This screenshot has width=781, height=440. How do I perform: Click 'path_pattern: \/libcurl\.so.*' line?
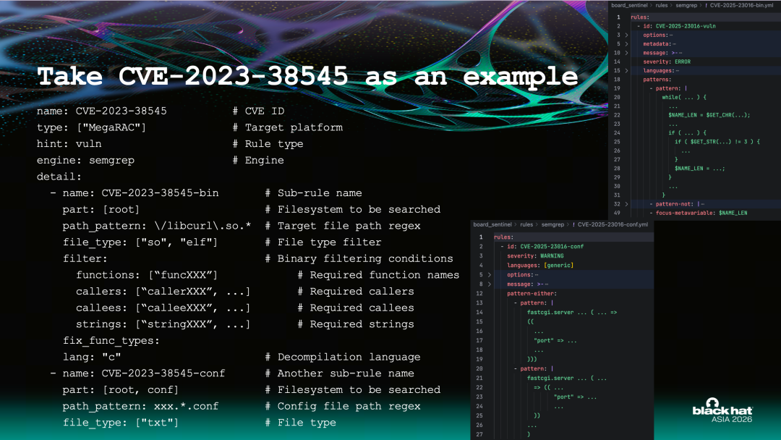pyautogui.click(x=157, y=227)
